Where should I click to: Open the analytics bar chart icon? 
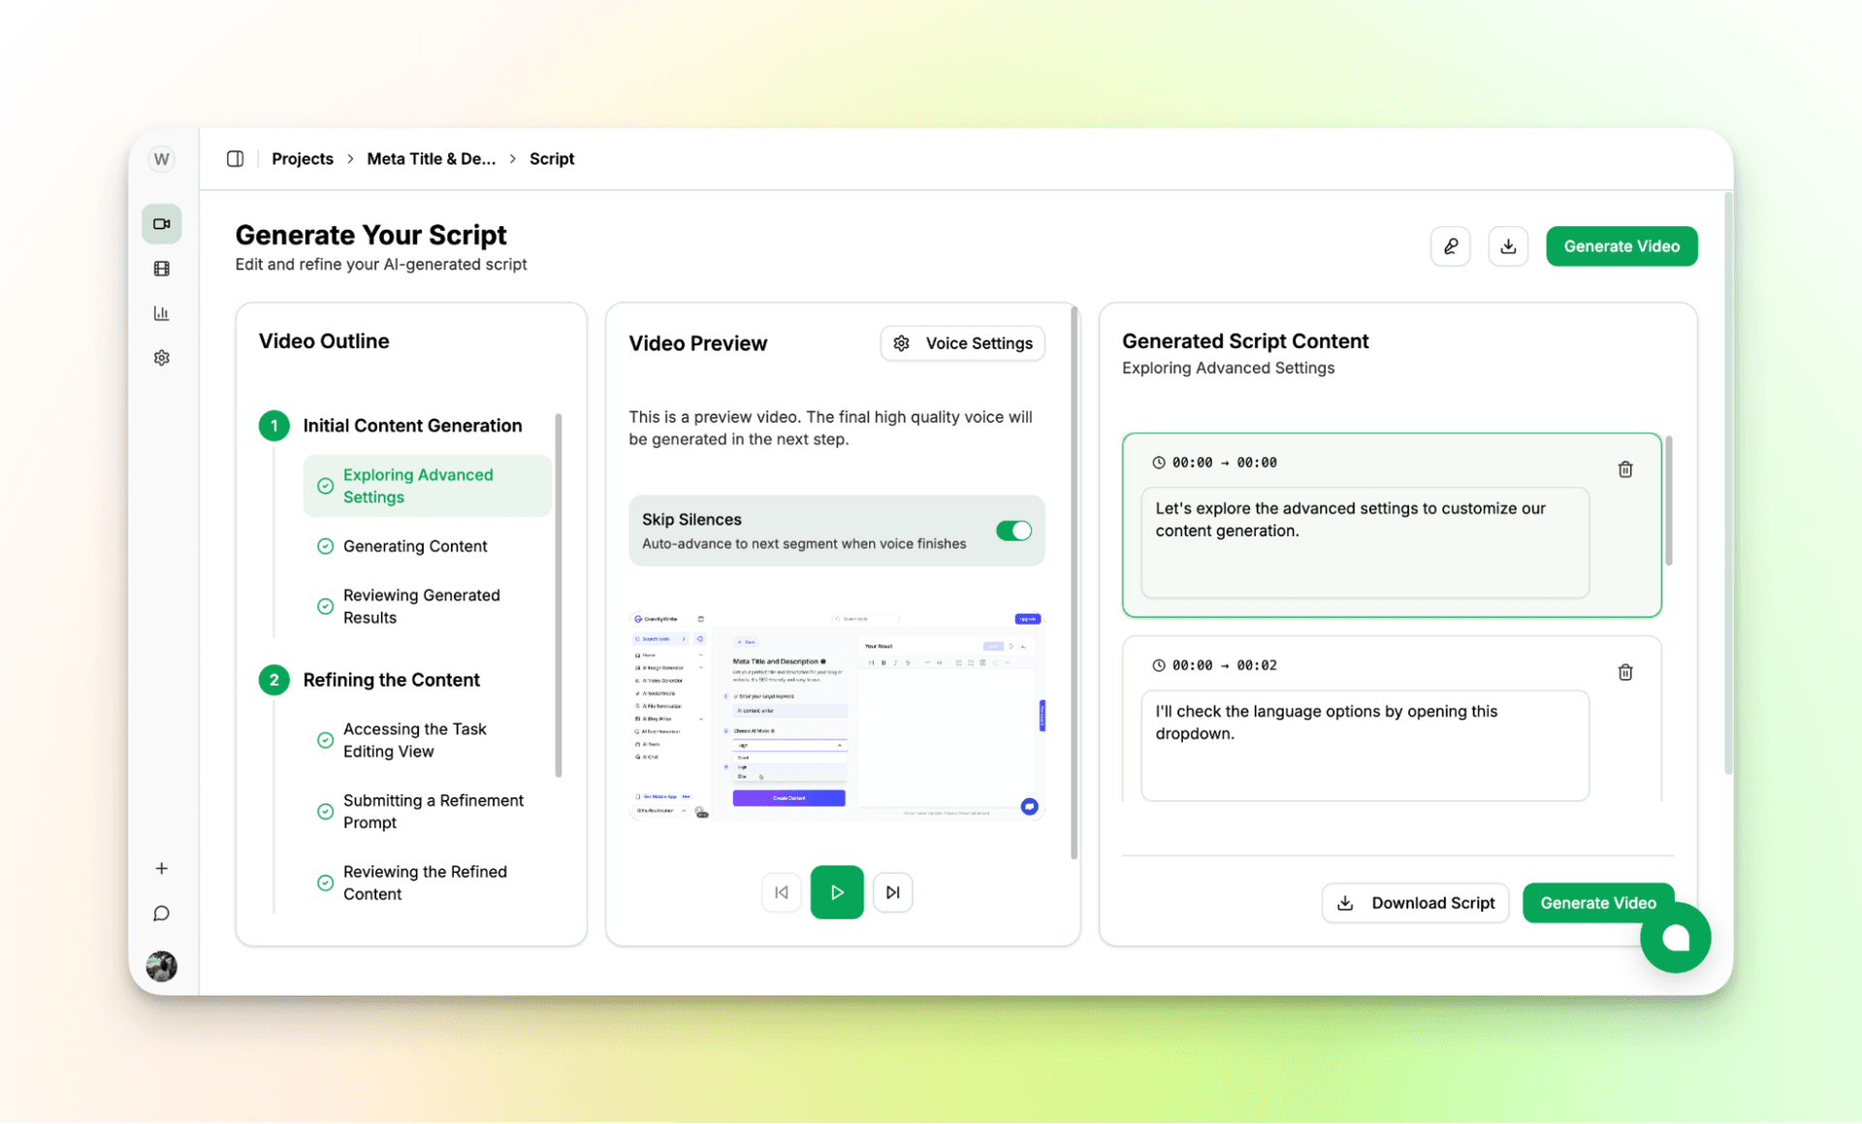[161, 313]
